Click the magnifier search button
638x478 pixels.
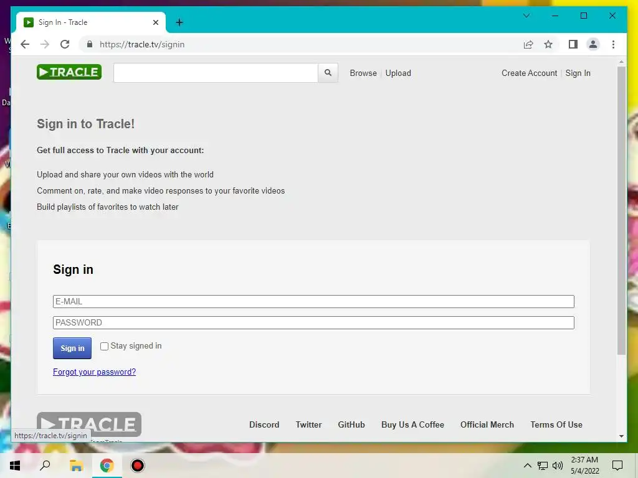click(x=328, y=73)
